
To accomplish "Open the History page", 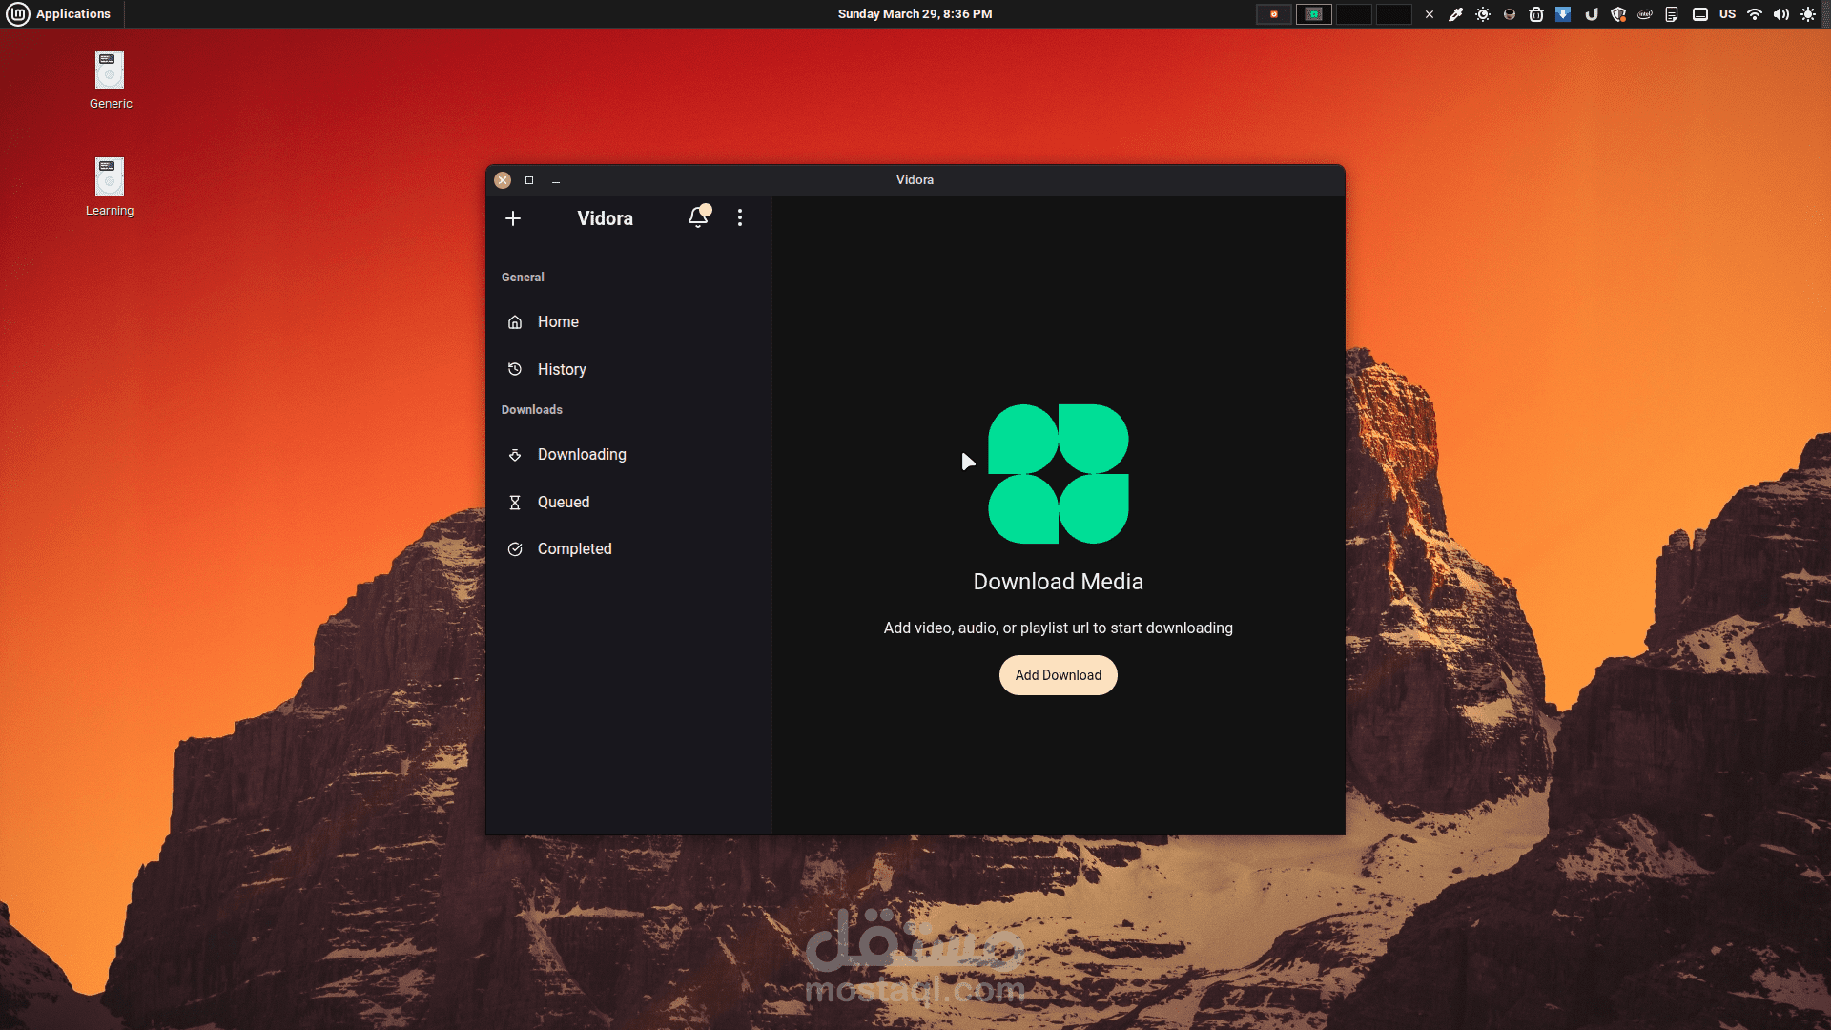I will (561, 369).
